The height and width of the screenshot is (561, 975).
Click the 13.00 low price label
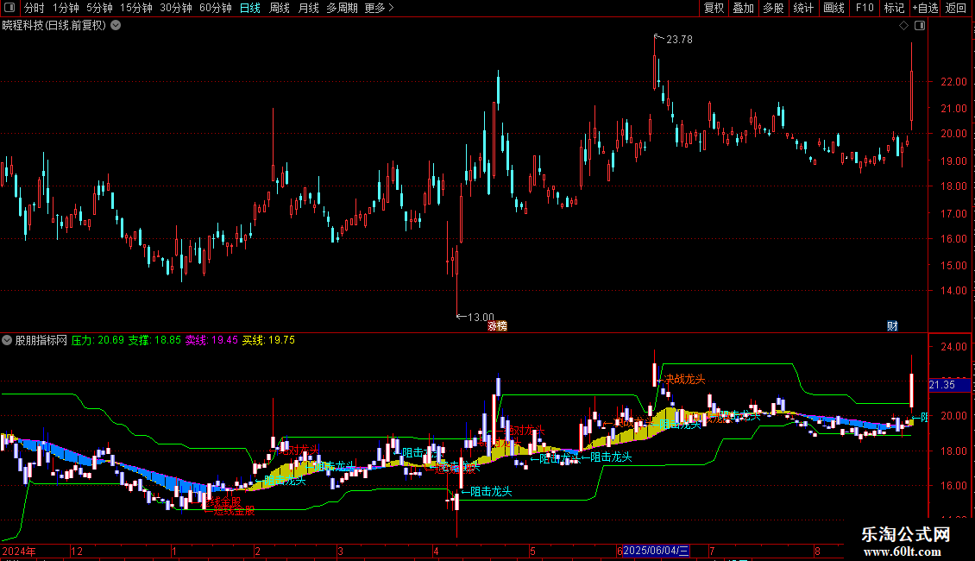481,318
